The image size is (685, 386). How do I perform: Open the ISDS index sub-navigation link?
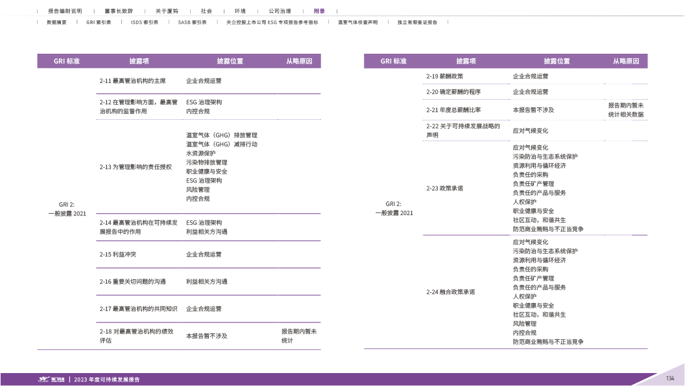144,22
